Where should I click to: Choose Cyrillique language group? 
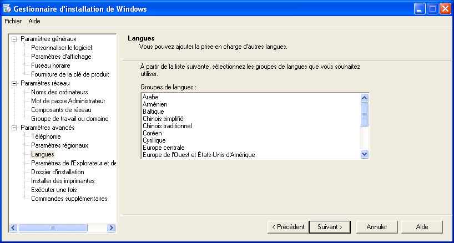(251, 140)
